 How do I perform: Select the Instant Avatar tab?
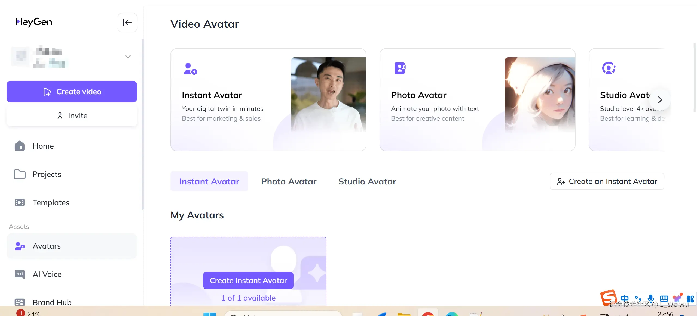pyautogui.click(x=209, y=181)
